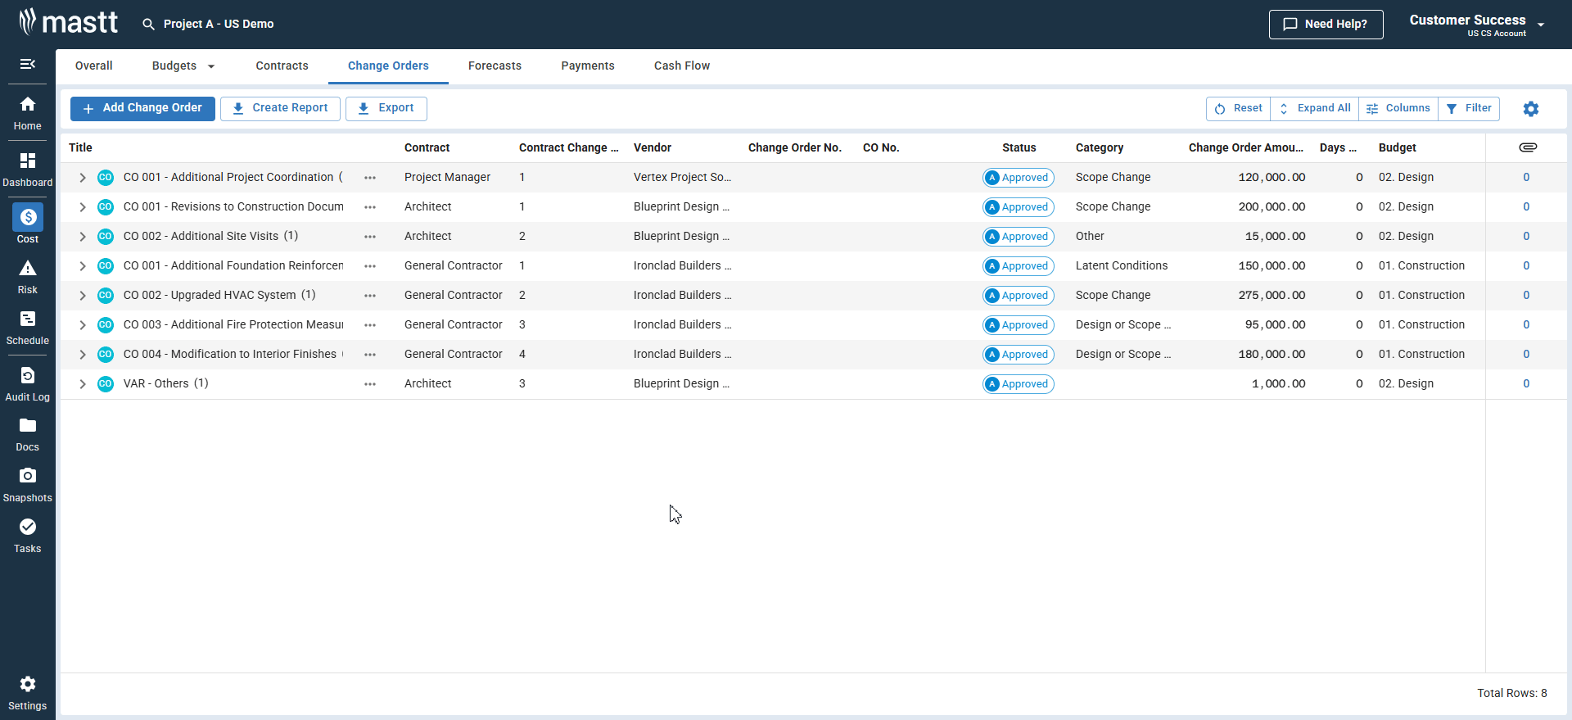Collapse the left sidebar menu icon
Viewport: 1572px width, 720px height.
(27, 64)
